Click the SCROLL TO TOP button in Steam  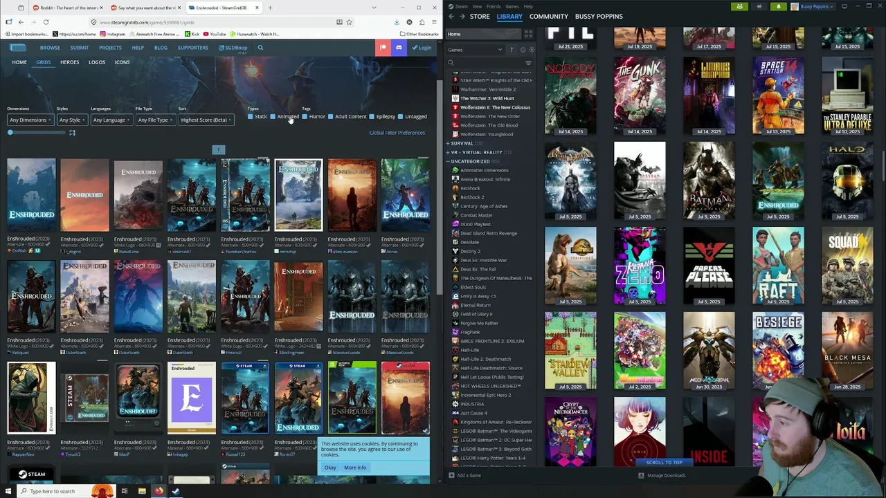(664, 462)
